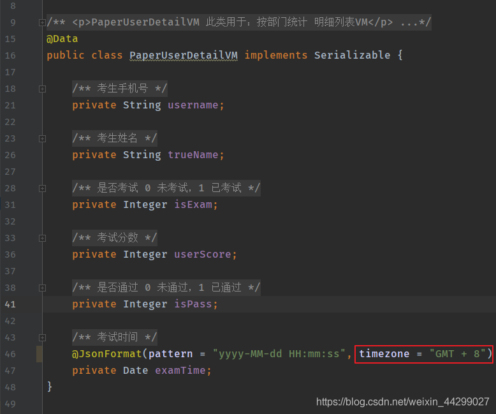
Task: Click the @Data annotation
Action: tap(62, 39)
